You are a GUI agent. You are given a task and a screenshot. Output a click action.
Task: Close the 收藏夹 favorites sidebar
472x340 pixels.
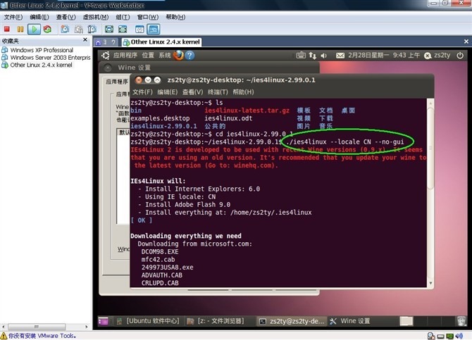click(85, 39)
